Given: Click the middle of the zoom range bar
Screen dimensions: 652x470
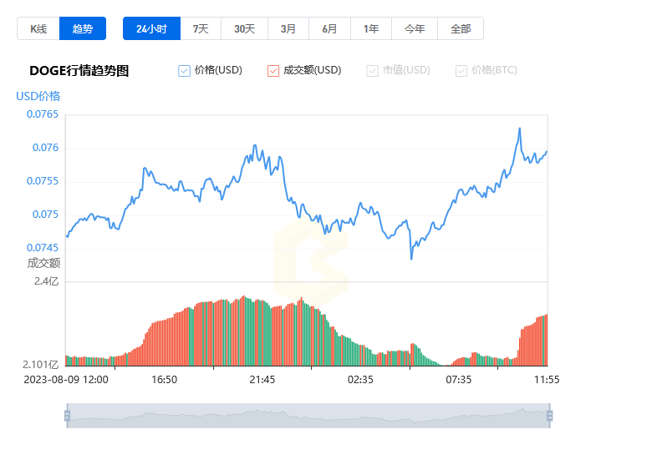Looking at the screenshot, I should pyautogui.click(x=308, y=416).
